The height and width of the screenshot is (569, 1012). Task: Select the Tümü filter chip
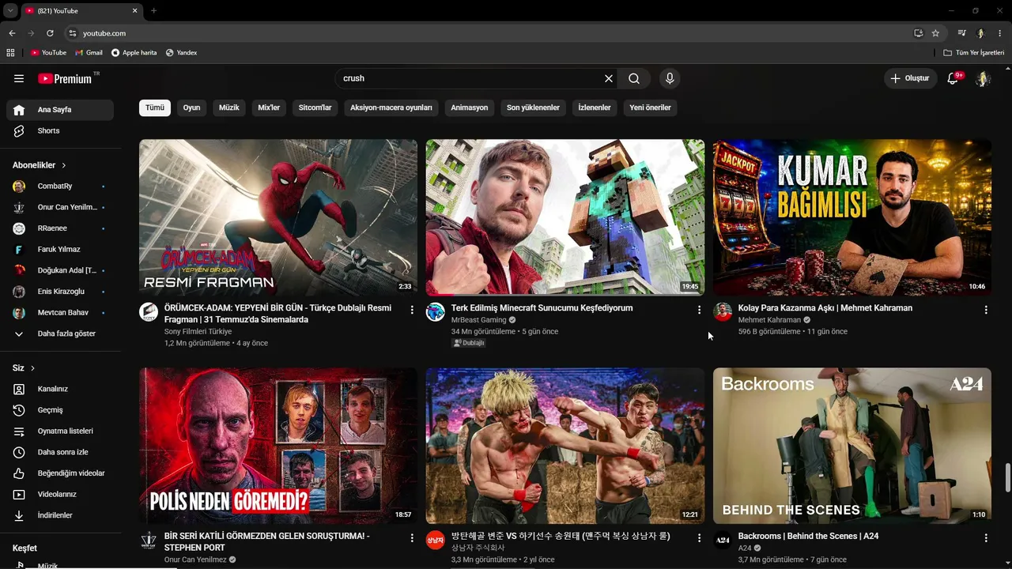155,107
